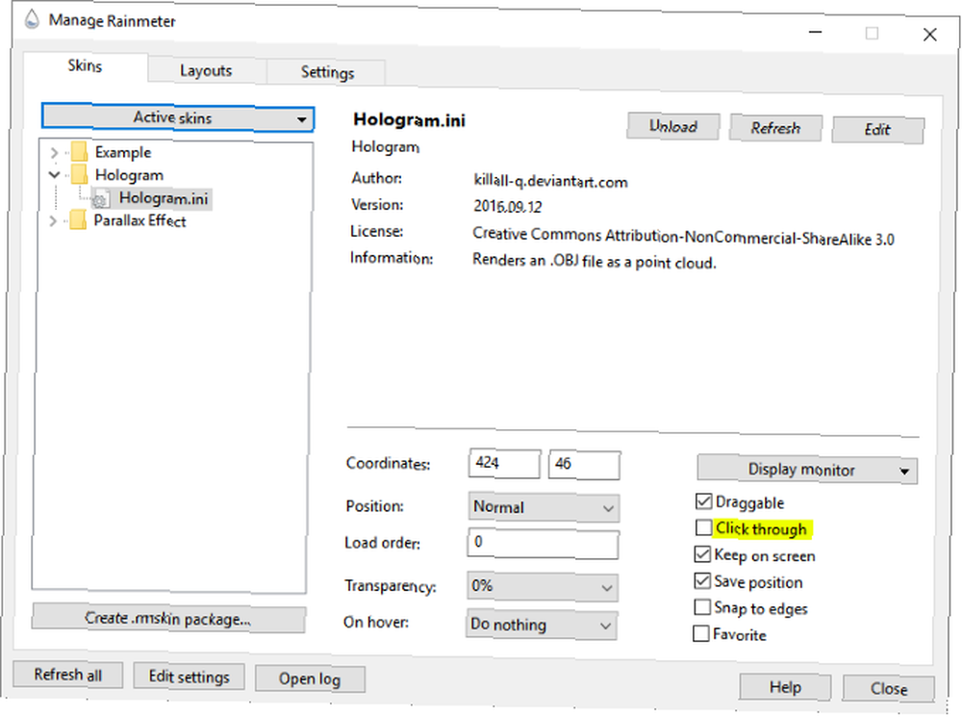Mark the skin as Favorite

[x=700, y=633]
